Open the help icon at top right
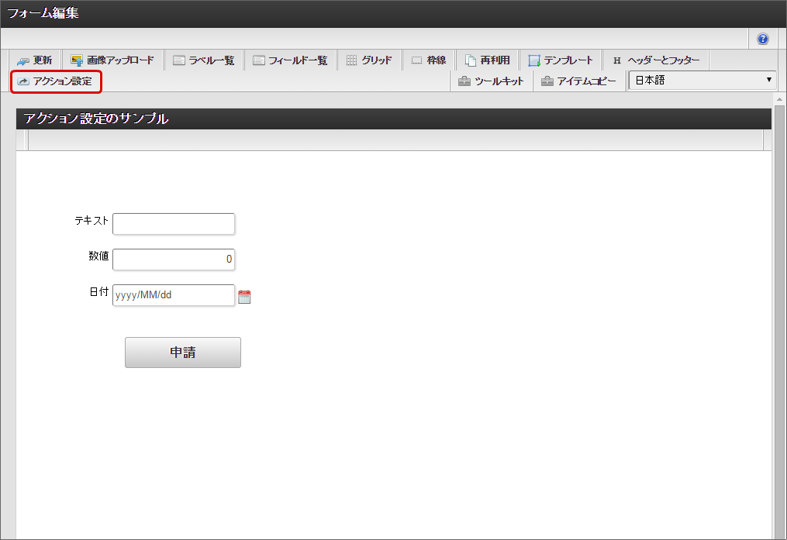787x540 pixels. tap(762, 39)
